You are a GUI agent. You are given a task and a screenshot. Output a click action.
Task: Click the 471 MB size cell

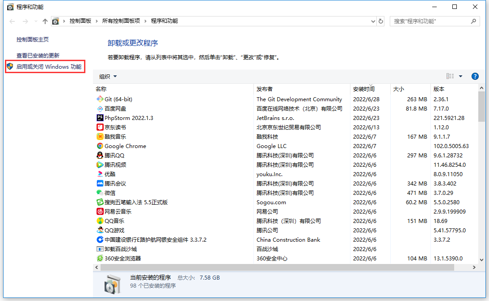[417, 193]
